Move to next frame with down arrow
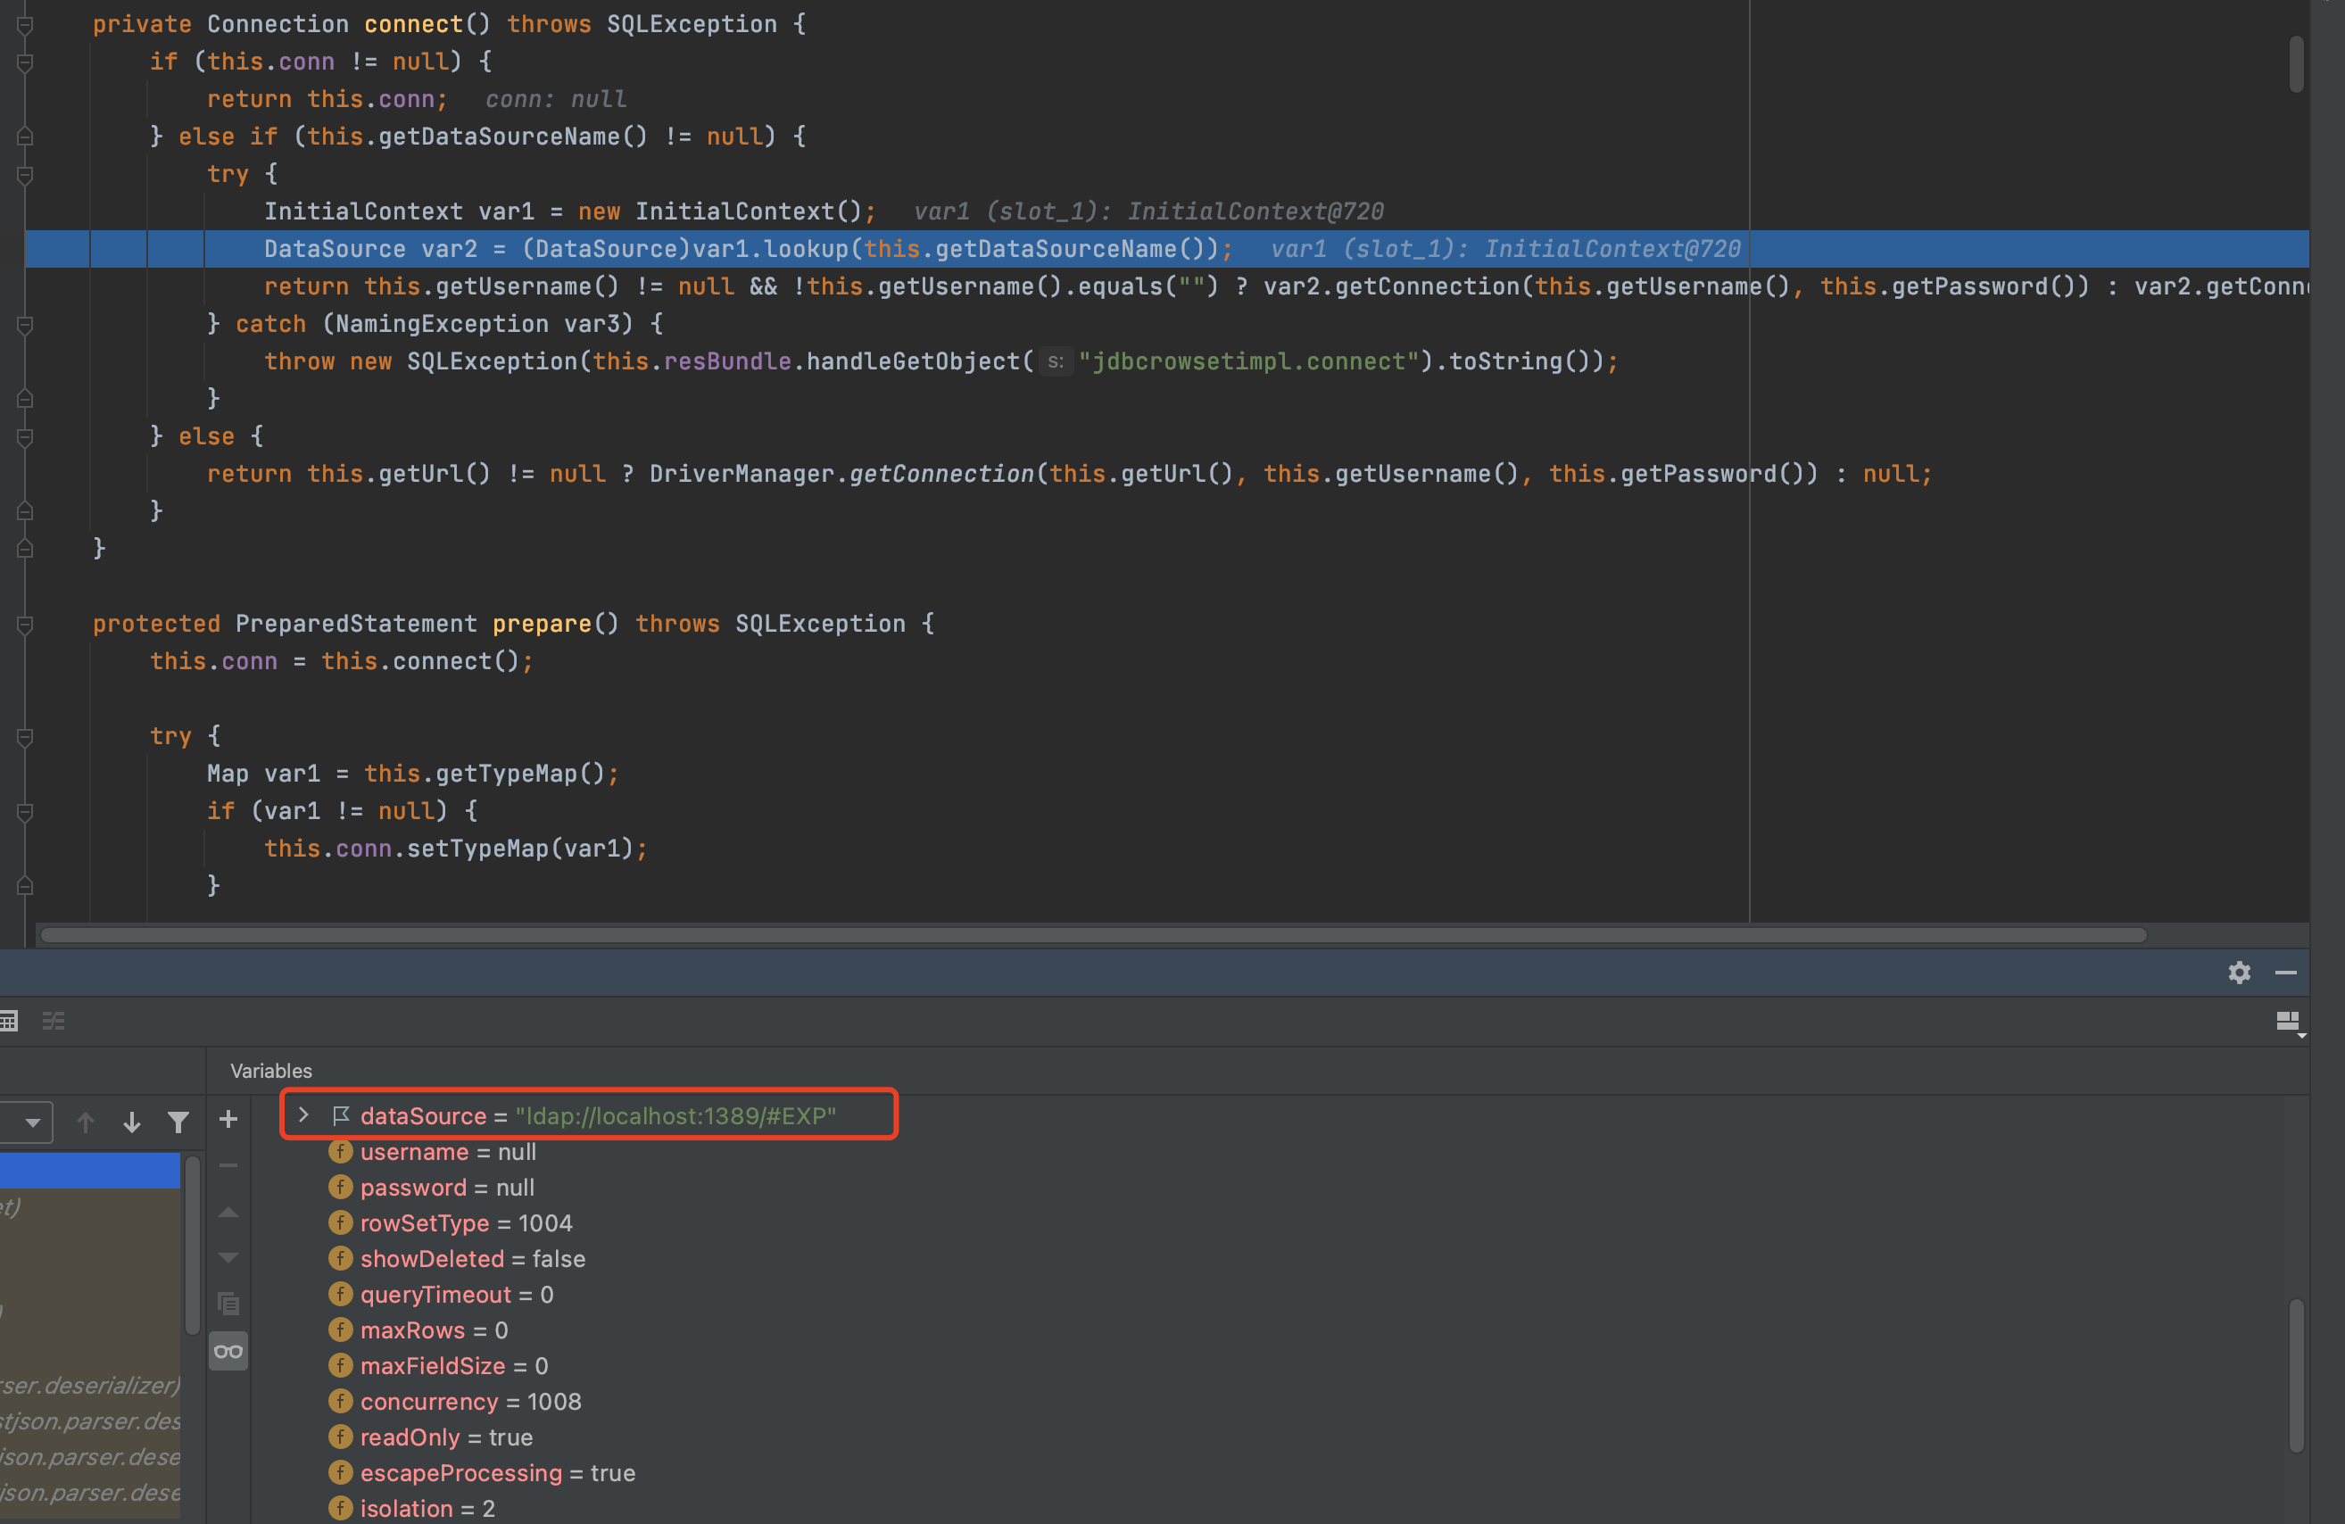Image resolution: width=2345 pixels, height=1524 pixels. [132, 1121]
